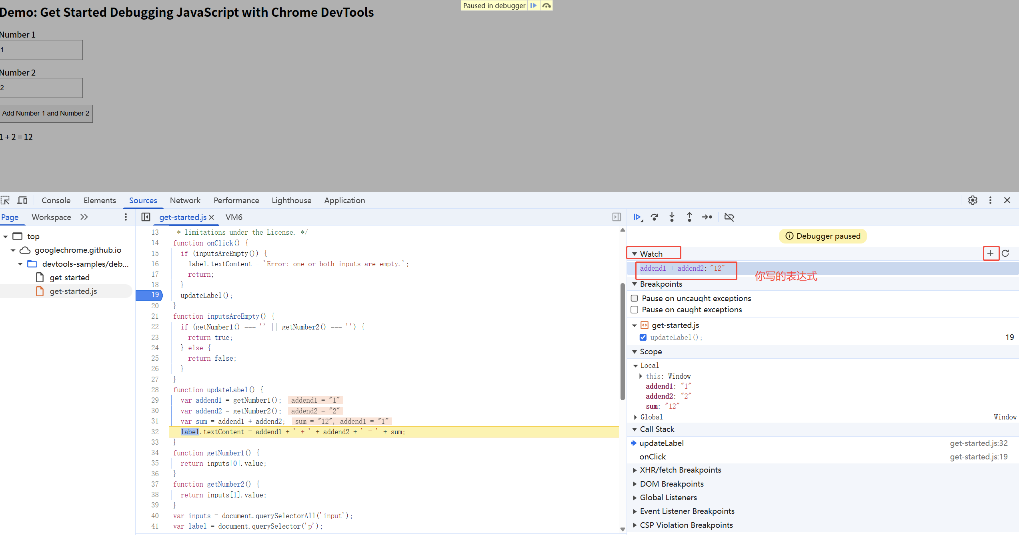1019x535 pixels.
Task: Click the Step over next function icon
Action: pyautogui.click(x=655, y=217)
